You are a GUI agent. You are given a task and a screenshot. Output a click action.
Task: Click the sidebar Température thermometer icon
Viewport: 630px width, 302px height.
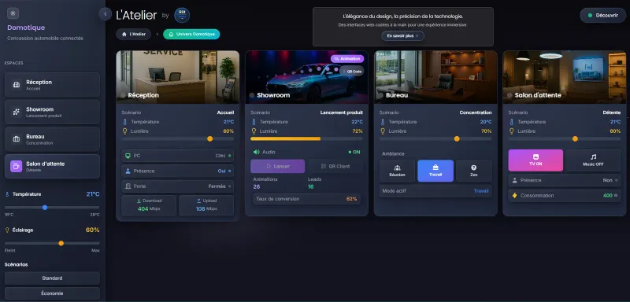point(7,194)
